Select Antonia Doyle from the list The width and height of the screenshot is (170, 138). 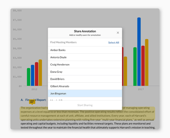[x=85, y=57]
